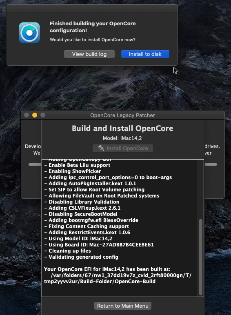Select log line 'Set SIP to allow Root Volume patching'

click(x=94, y=190)
